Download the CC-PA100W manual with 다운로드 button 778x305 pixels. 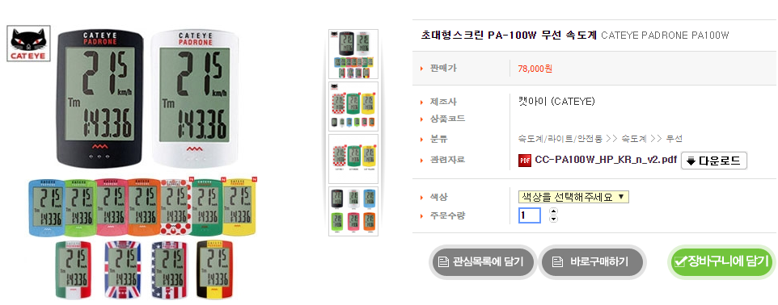[x=714, y=161]
